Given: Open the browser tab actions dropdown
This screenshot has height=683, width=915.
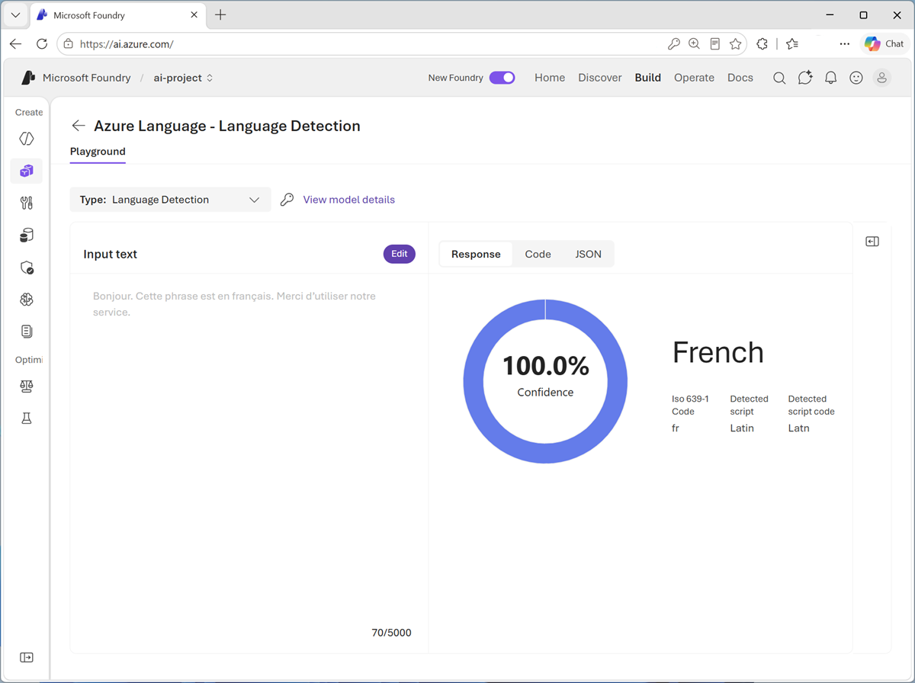Looking at the screenshot, I should [15, 15].
